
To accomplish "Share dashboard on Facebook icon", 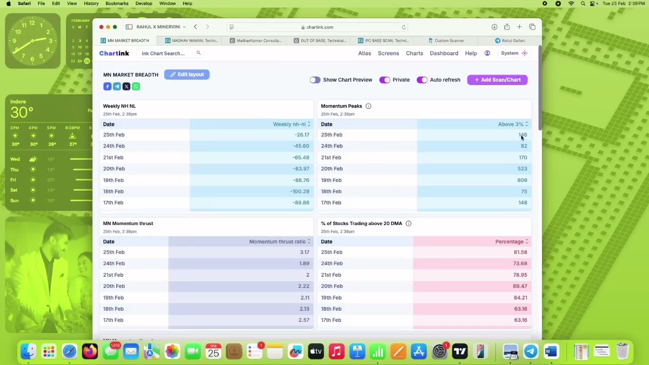I will [107, 87].
